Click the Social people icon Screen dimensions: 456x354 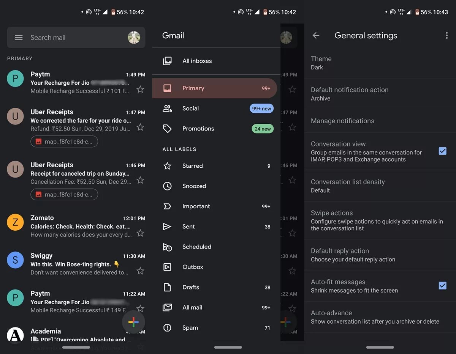(167, 109)
